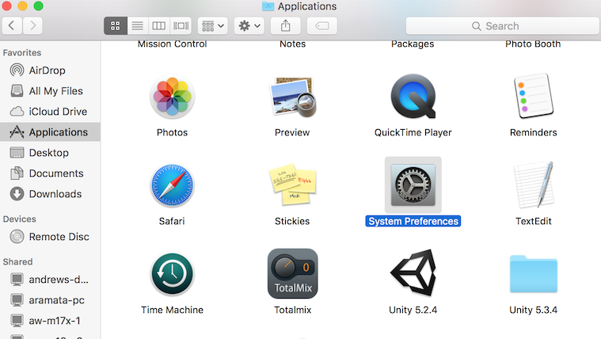The width and height of the screenshot is (601, 339).
Task: Switch to column view
Action: (x=158, y=25)
